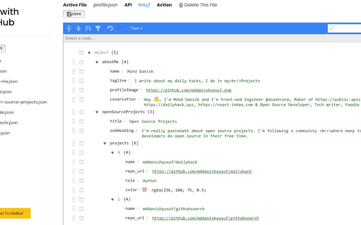Open action menu for root object row
This screenshot has width=361, height=225.
pos(81,53)
